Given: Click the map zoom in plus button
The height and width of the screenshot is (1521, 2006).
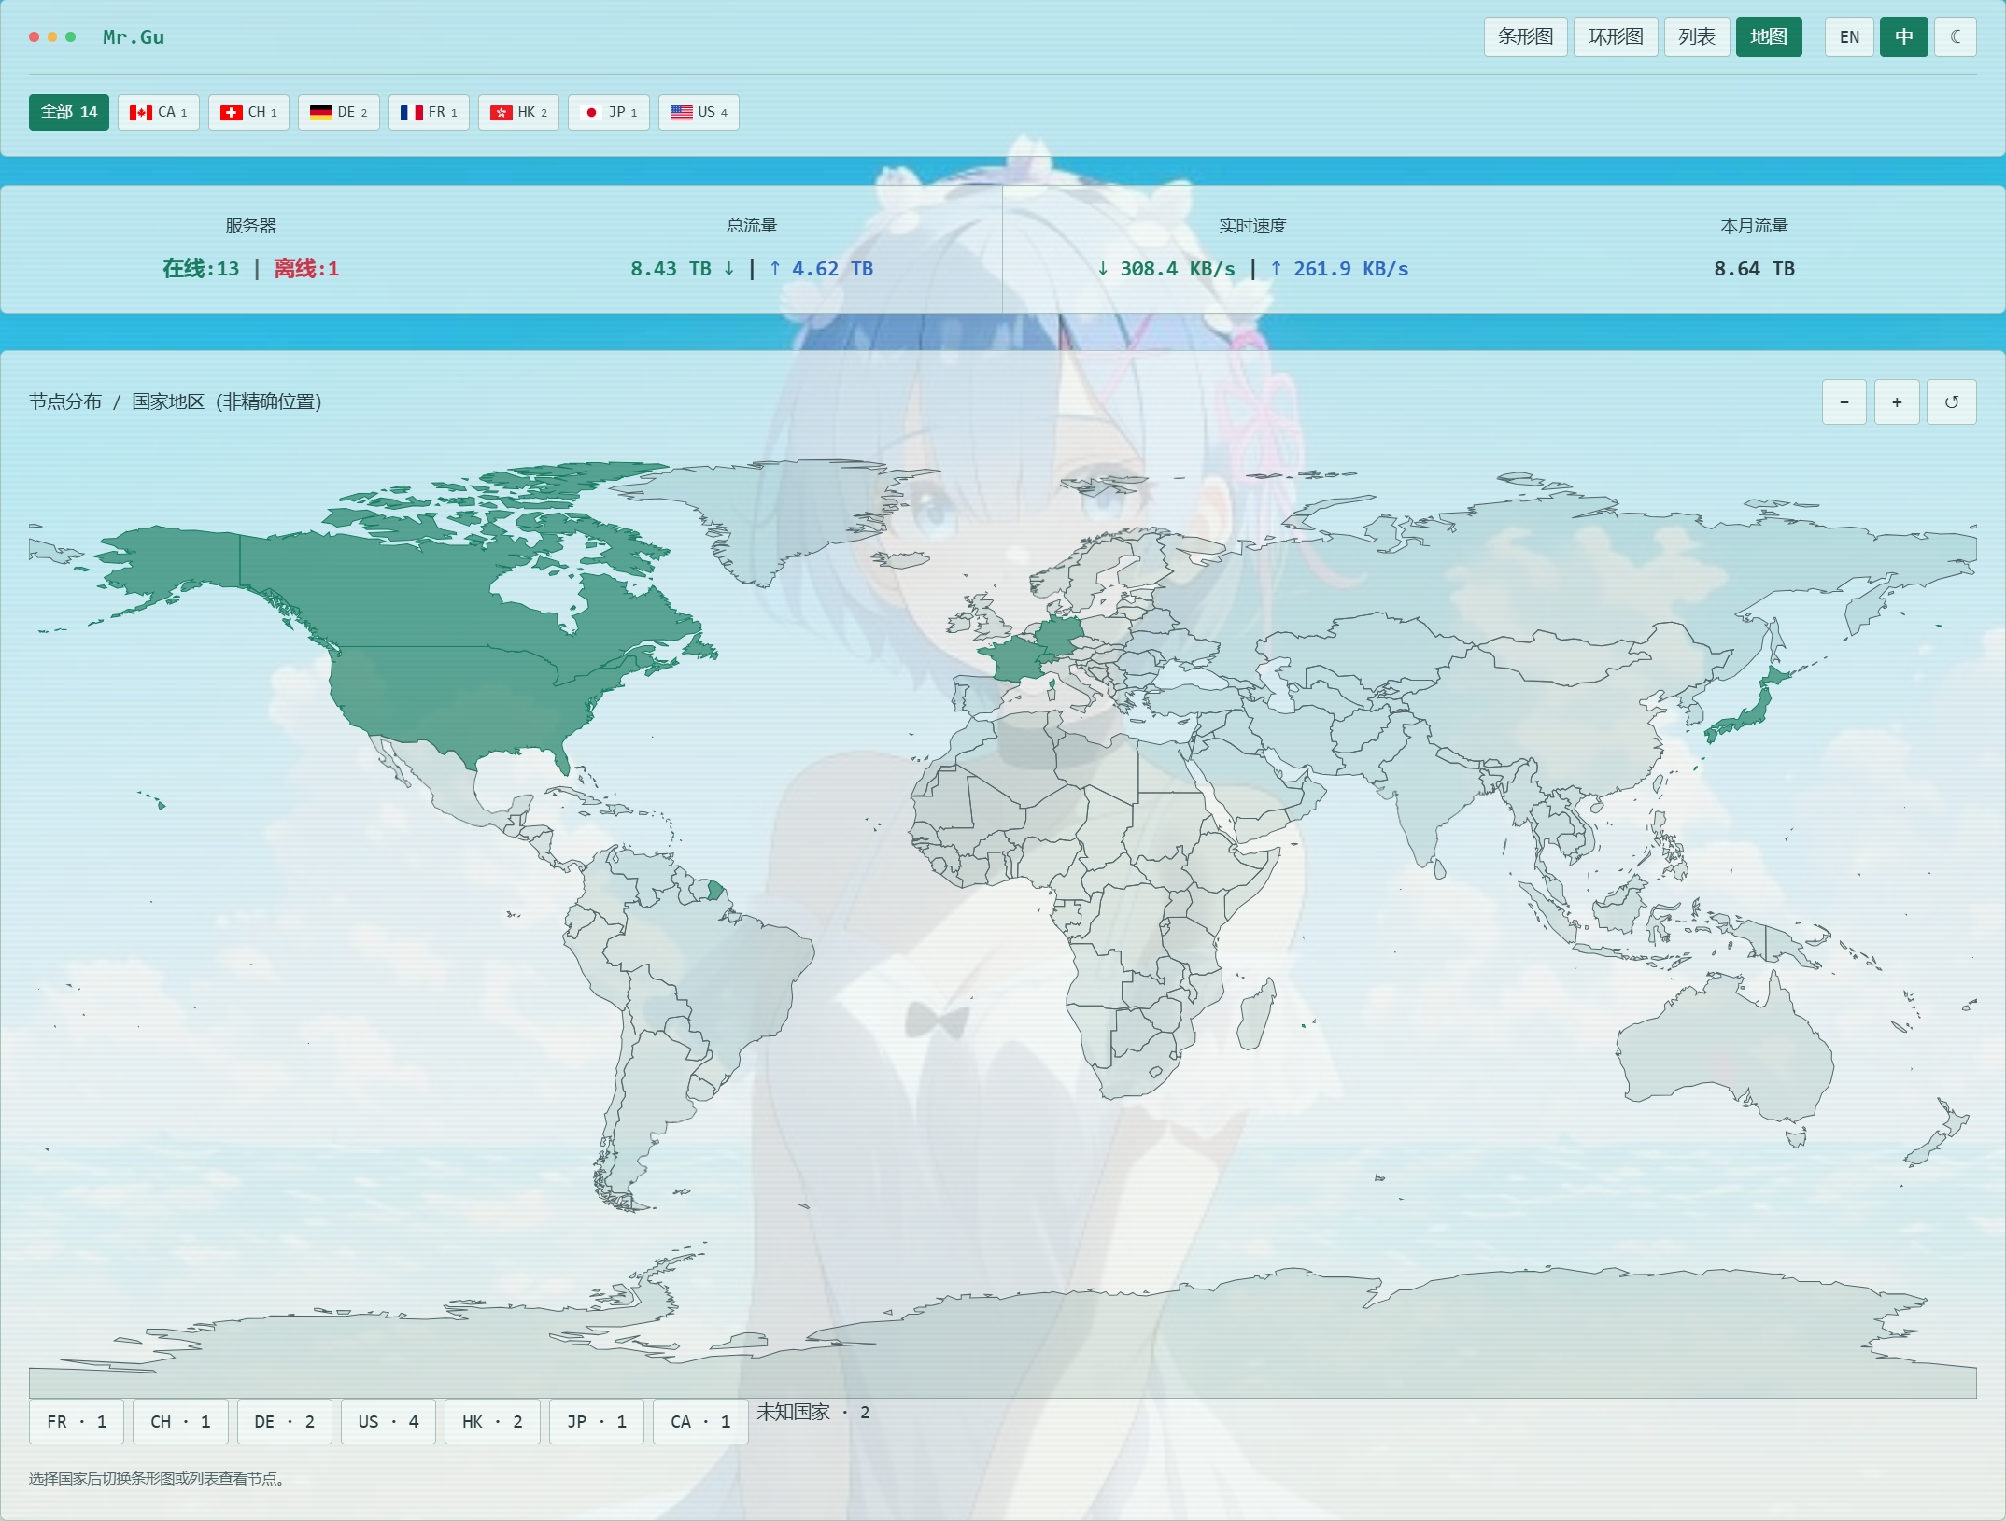Looking at the screenshot, I should coord(1897,402).
